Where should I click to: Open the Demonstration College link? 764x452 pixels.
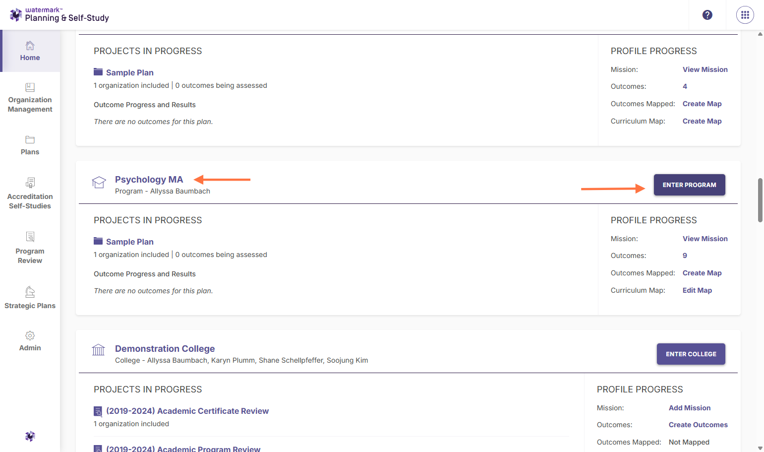click(x=165, y=349)
